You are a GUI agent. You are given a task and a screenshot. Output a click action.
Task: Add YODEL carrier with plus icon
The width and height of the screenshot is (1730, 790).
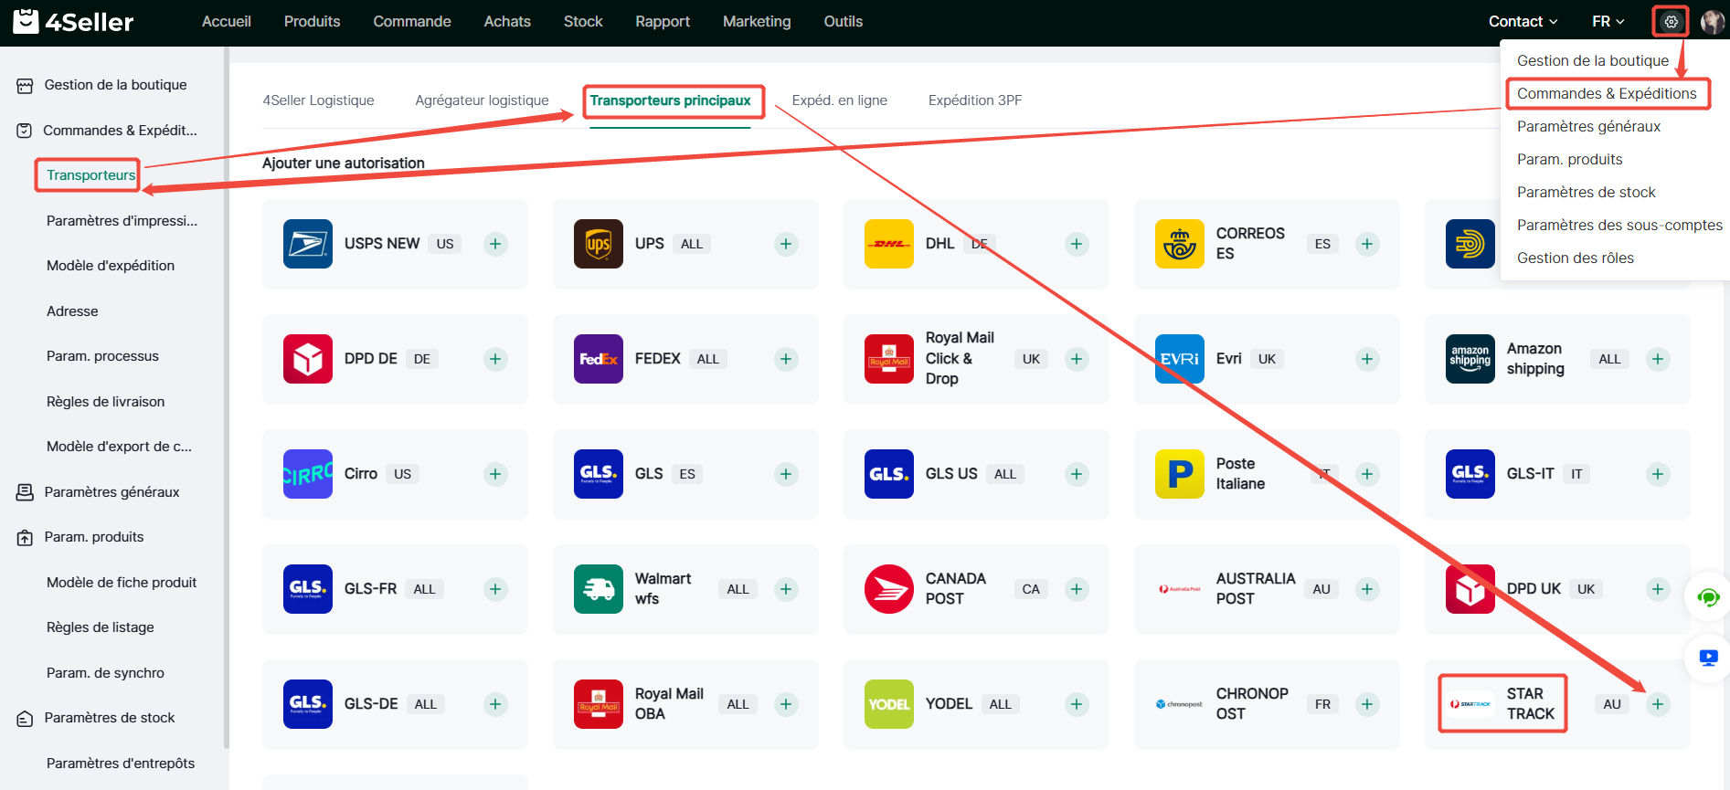(1077, 704)
